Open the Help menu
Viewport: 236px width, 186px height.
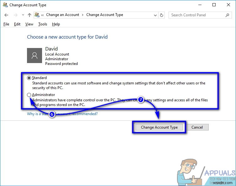pyautogui.click(x=56, y=24)
